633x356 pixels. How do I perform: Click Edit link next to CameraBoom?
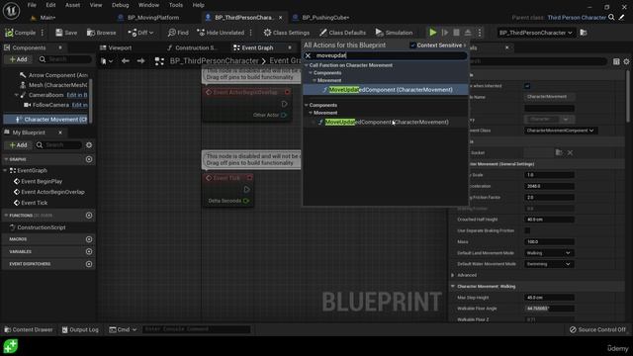point(77,95)
